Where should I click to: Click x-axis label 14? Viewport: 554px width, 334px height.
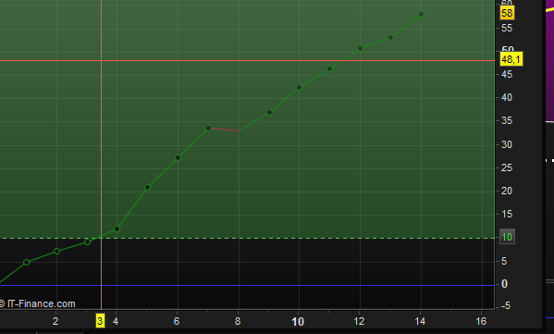420,321
